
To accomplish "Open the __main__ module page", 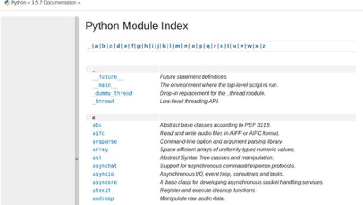I will (105, 85).
